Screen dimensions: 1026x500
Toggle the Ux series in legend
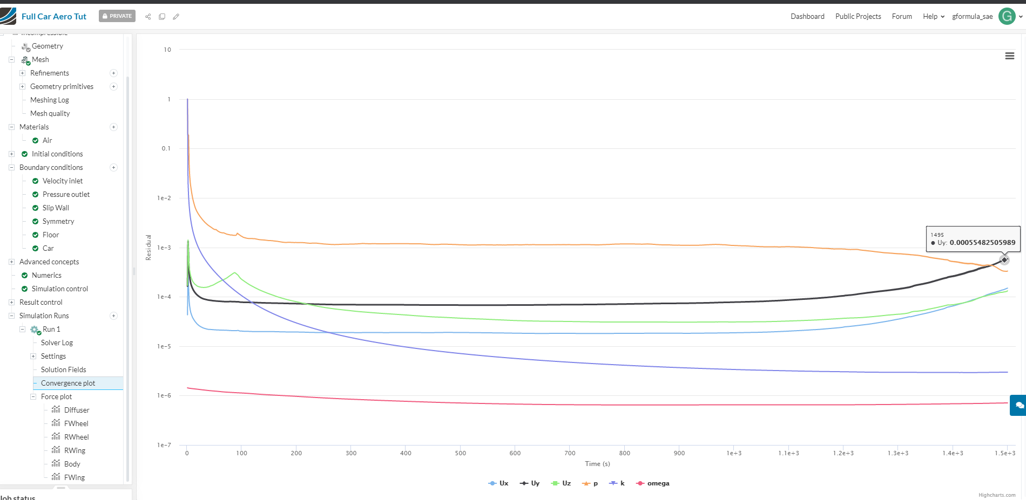click(x=498, y=483)
